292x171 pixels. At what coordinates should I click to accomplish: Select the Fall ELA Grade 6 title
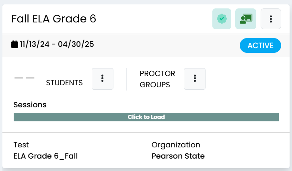pyautogui.click(x=53, y=19)
